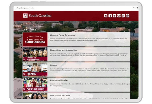Open the YouTube icon link

[123, 16]
